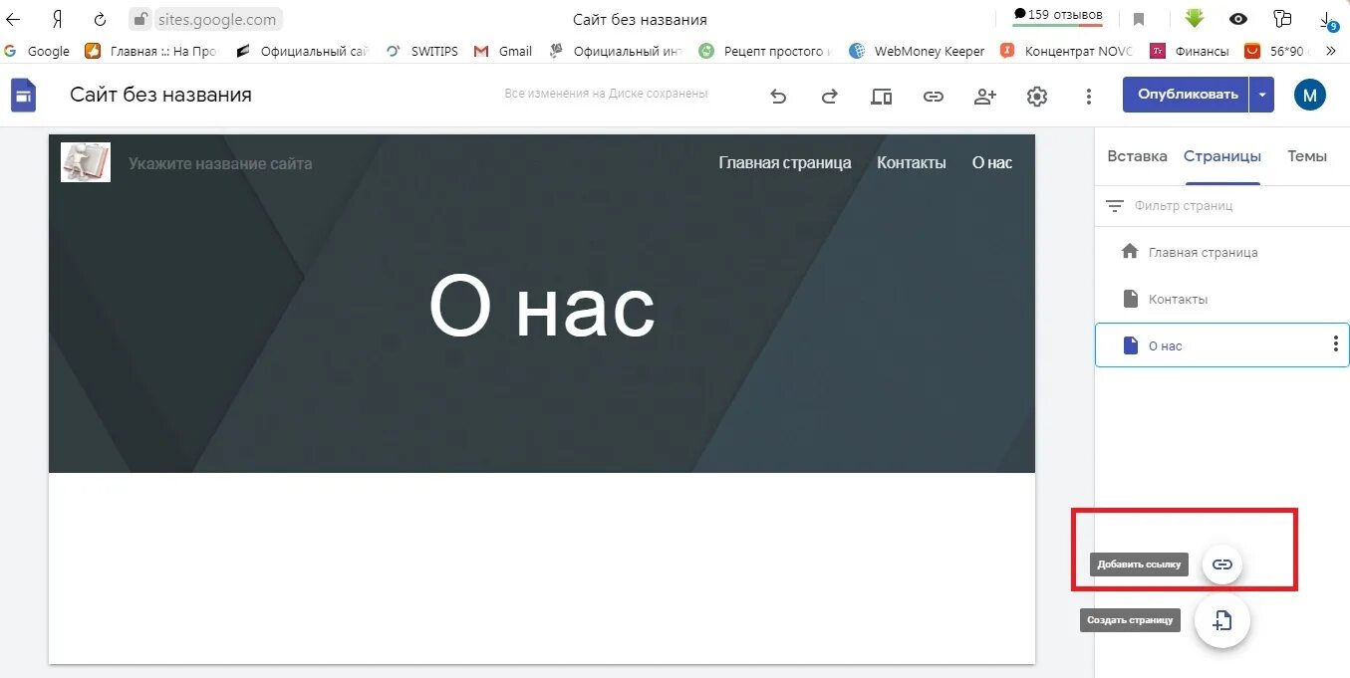Open Контакты in site navigation
1350x678 pixels.
912,162
